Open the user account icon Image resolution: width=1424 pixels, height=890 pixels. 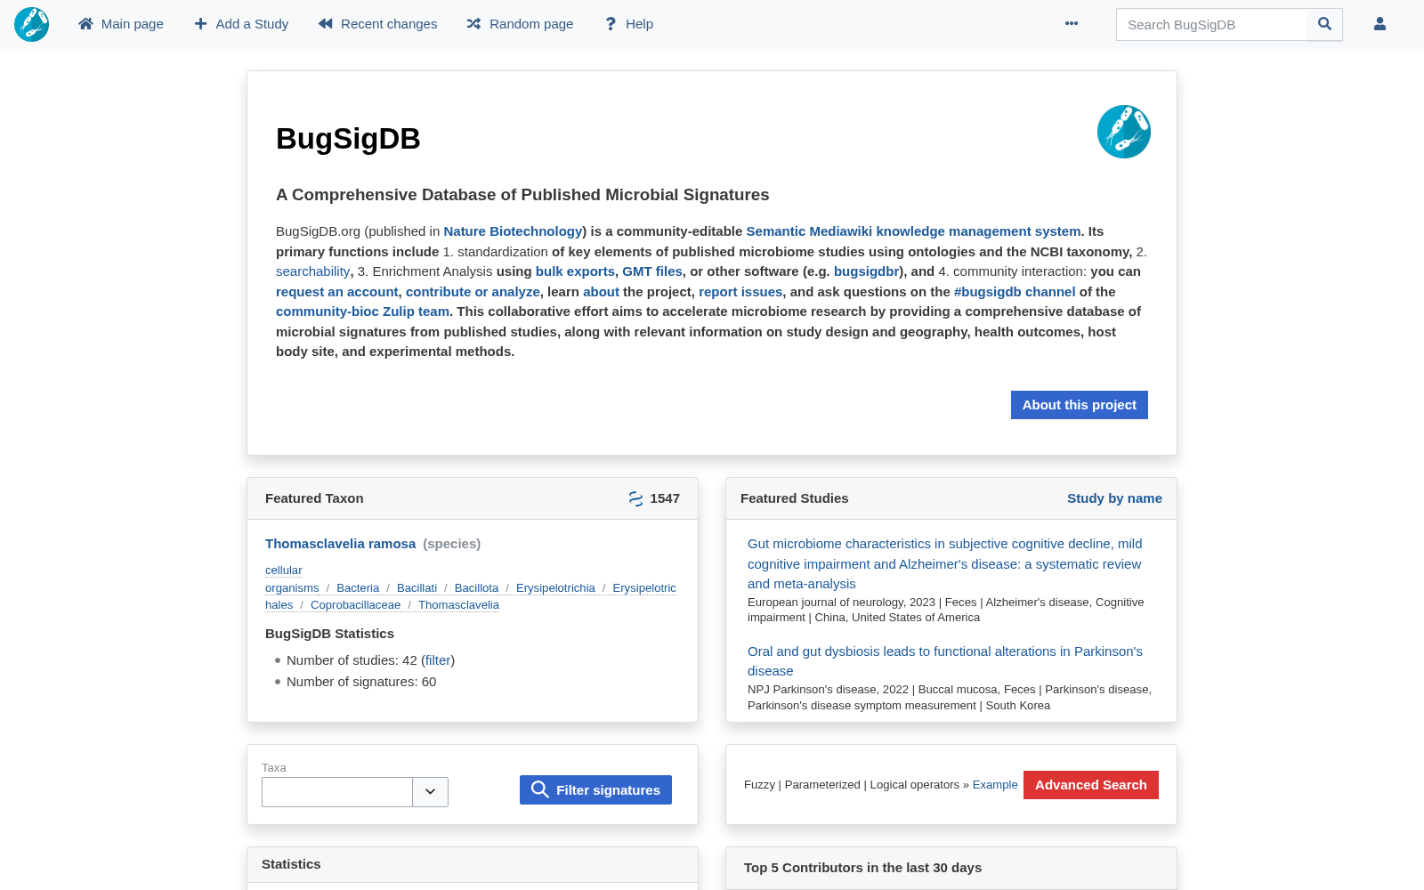[x=1379, y=24]
